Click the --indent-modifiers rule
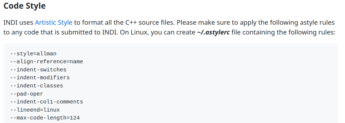 pos(40,78)
